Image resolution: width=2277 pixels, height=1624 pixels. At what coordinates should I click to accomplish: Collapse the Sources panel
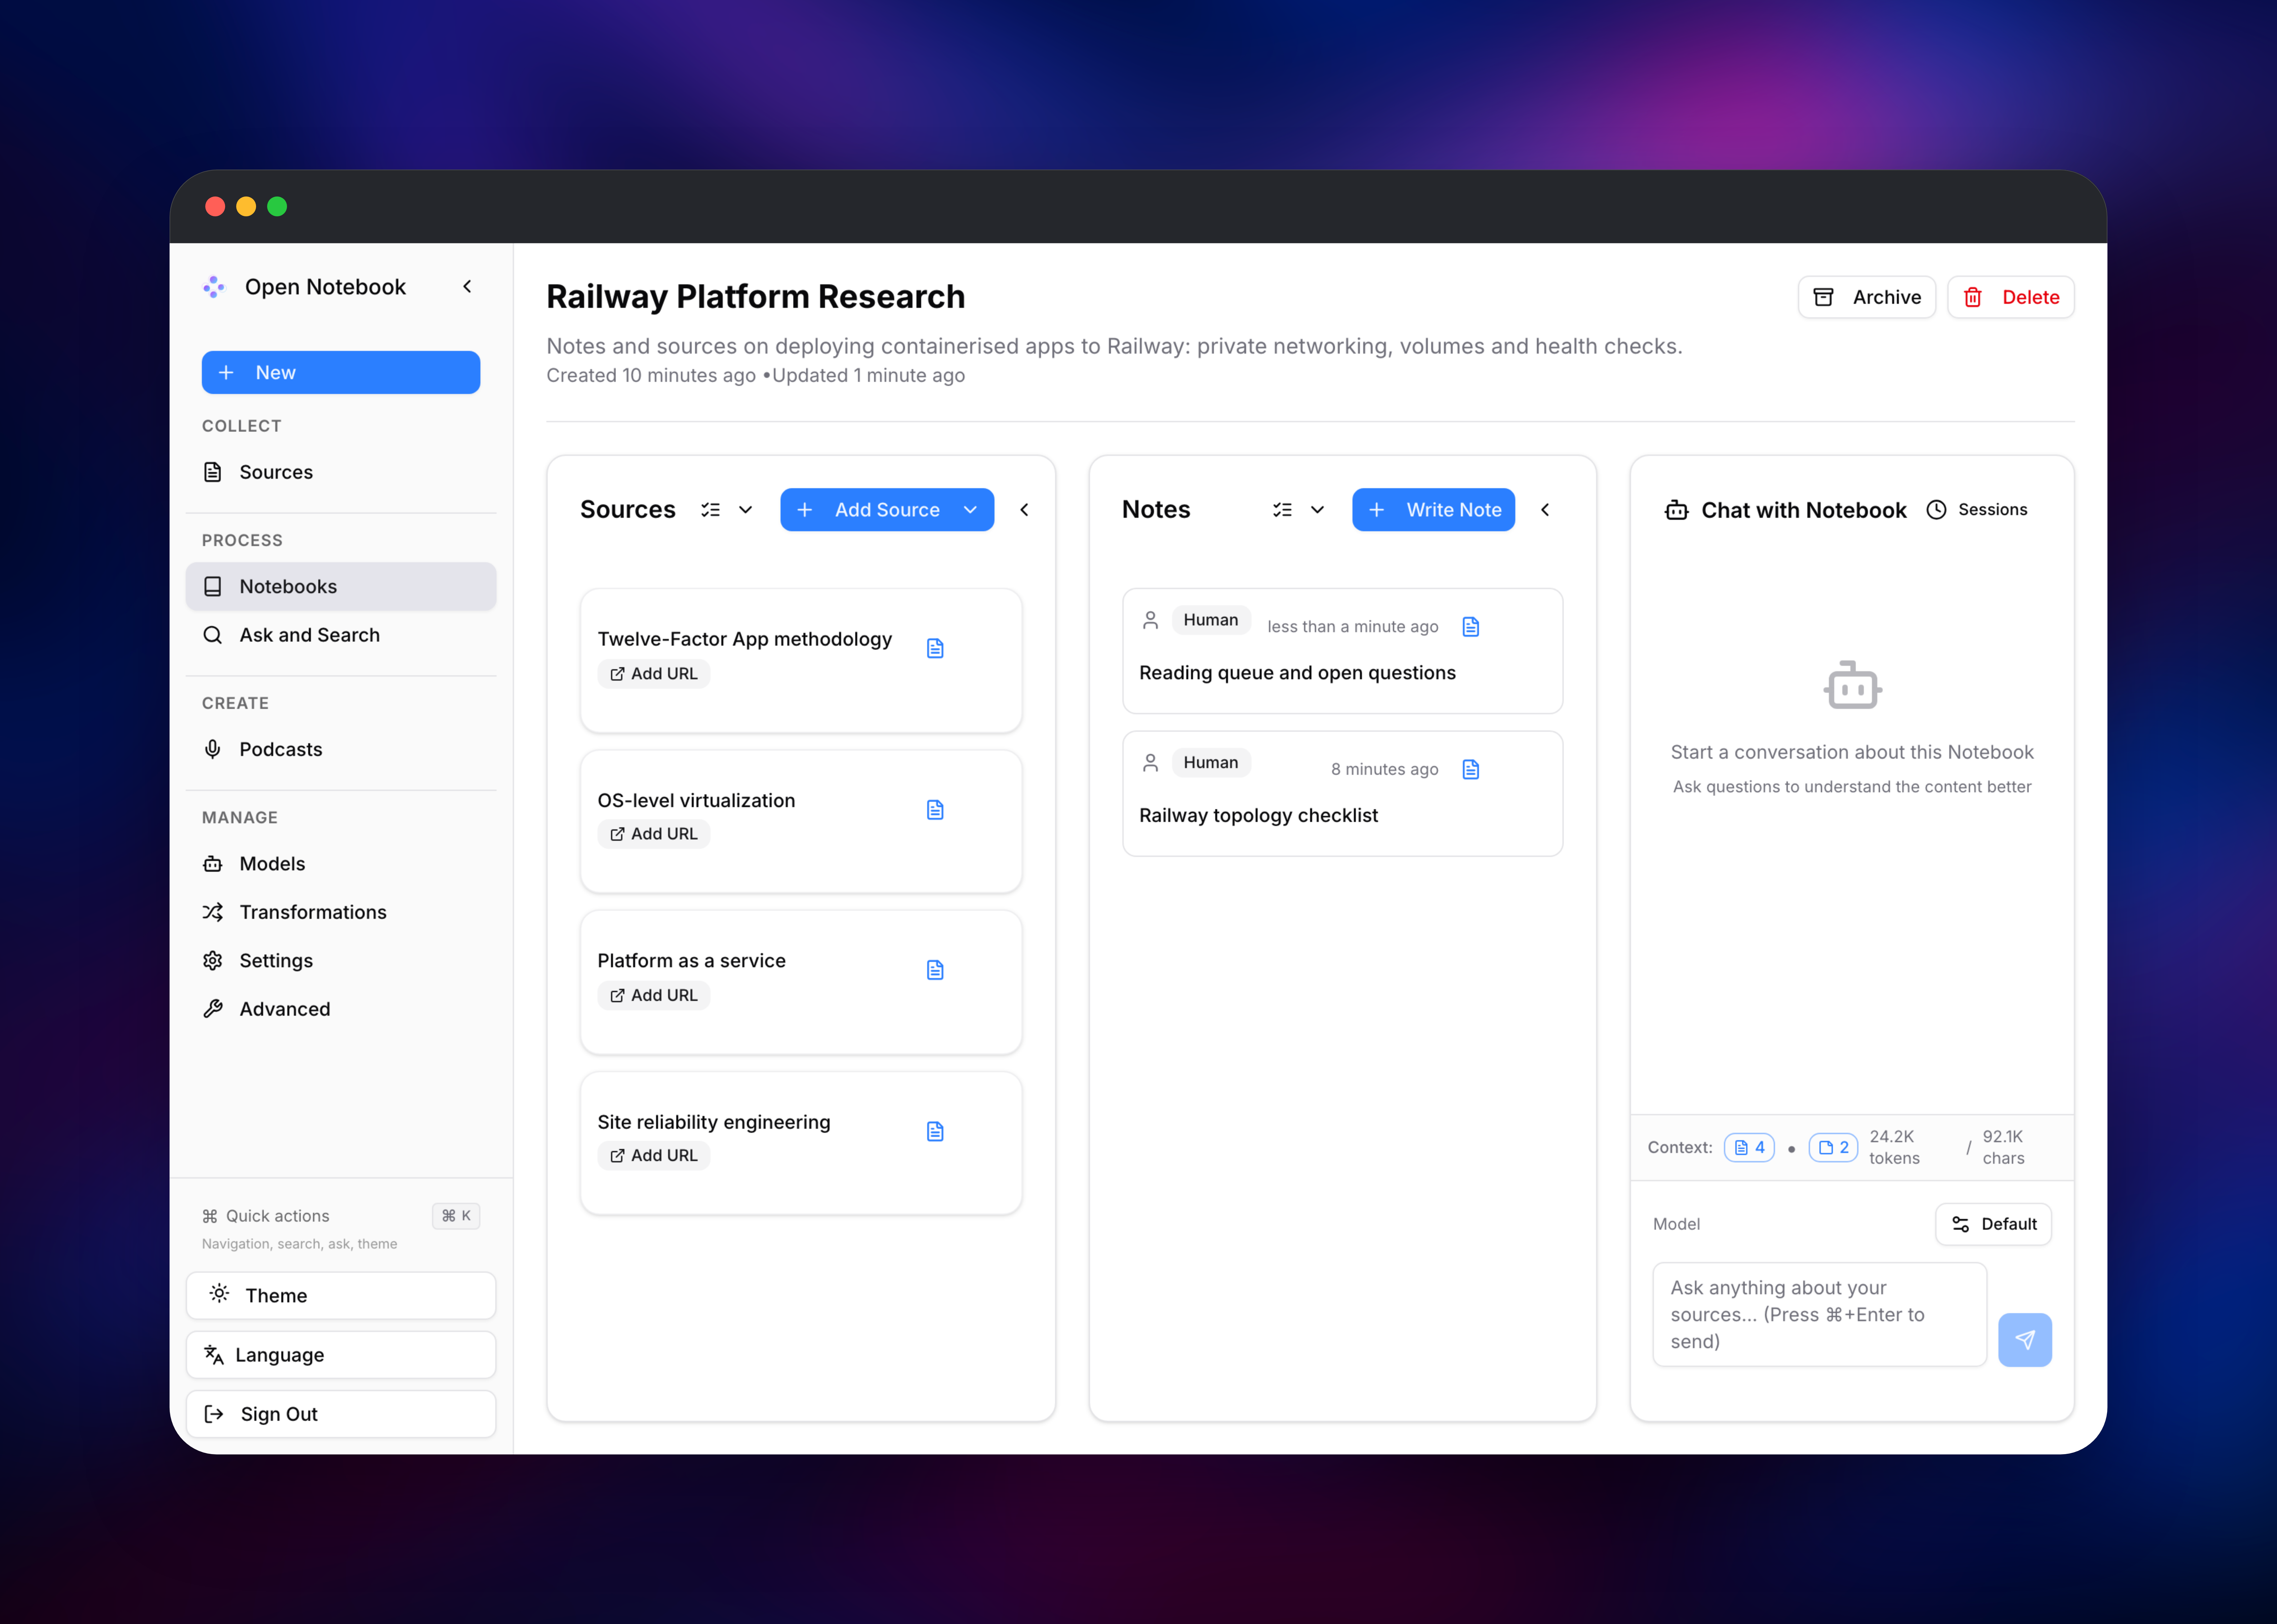pyautogui.click(x=1024, y=510)
